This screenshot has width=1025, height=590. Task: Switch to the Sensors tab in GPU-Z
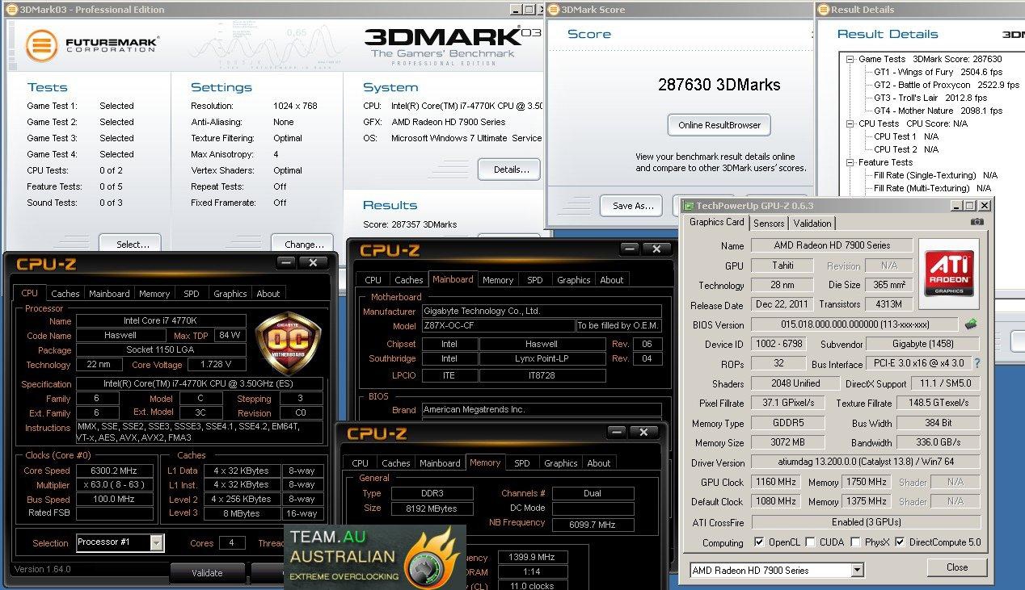[769, 224]
